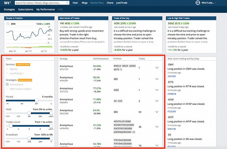Click the Period slider handle at 6m
The width and height of the screenshot is (227, 149).
click(x=37, y=100)
